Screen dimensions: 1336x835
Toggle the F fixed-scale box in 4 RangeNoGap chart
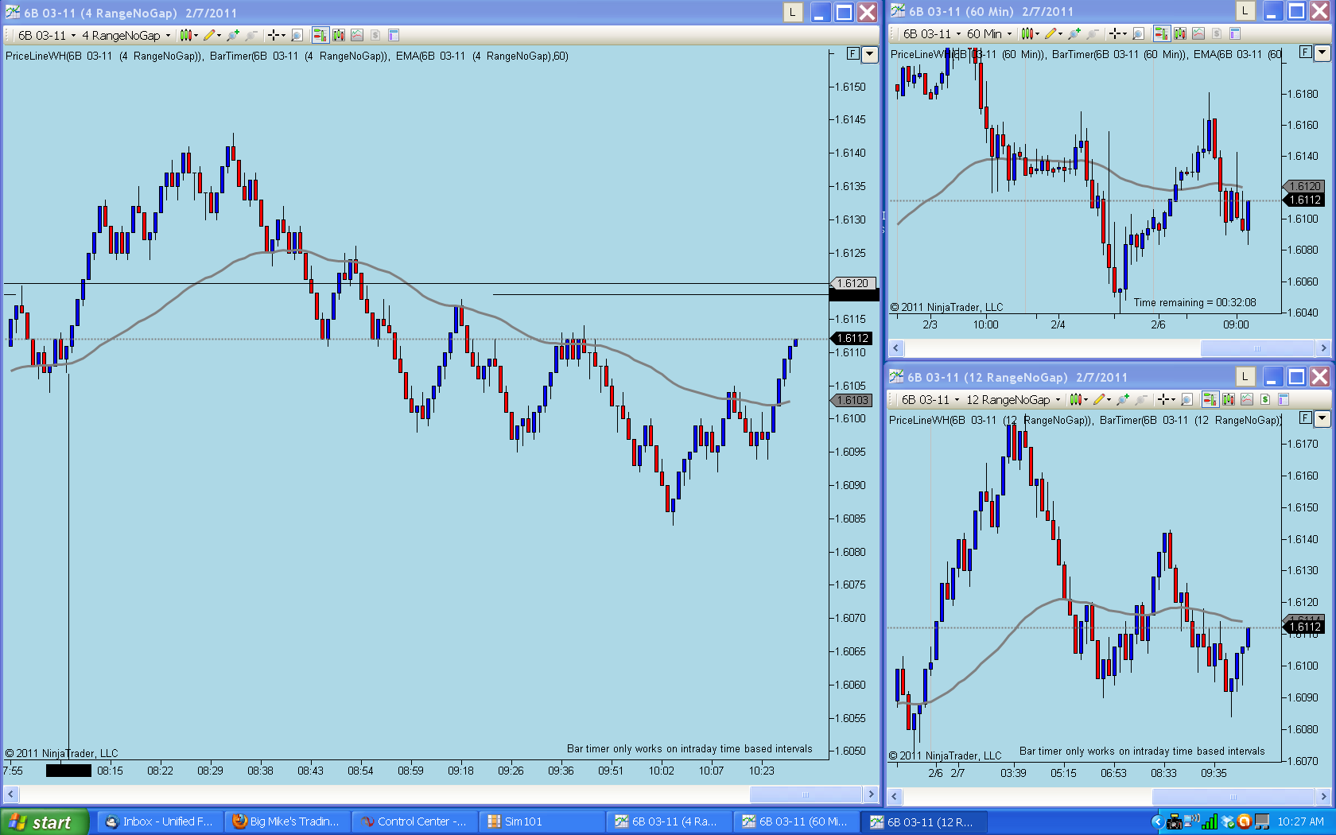tap(853, 54)
